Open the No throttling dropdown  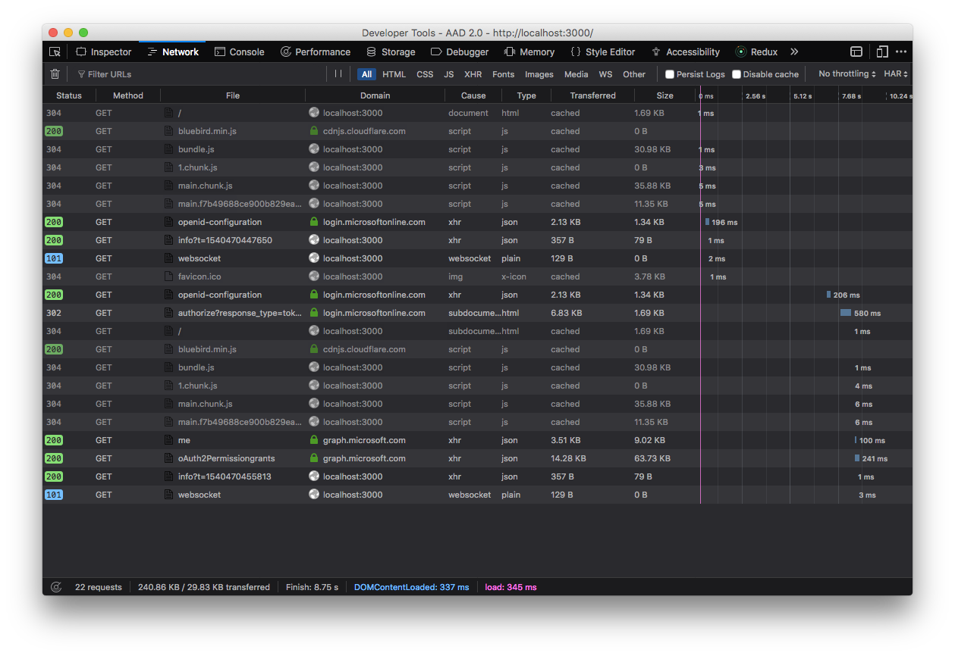(x=845, y=73)
